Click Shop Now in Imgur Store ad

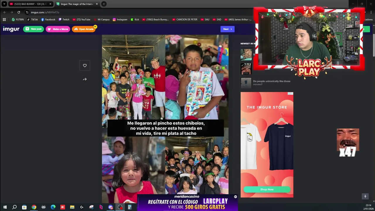point(267,189)
